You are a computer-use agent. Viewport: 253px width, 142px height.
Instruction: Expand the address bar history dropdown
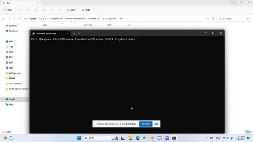pyautogui.click(x=208, y=19)
